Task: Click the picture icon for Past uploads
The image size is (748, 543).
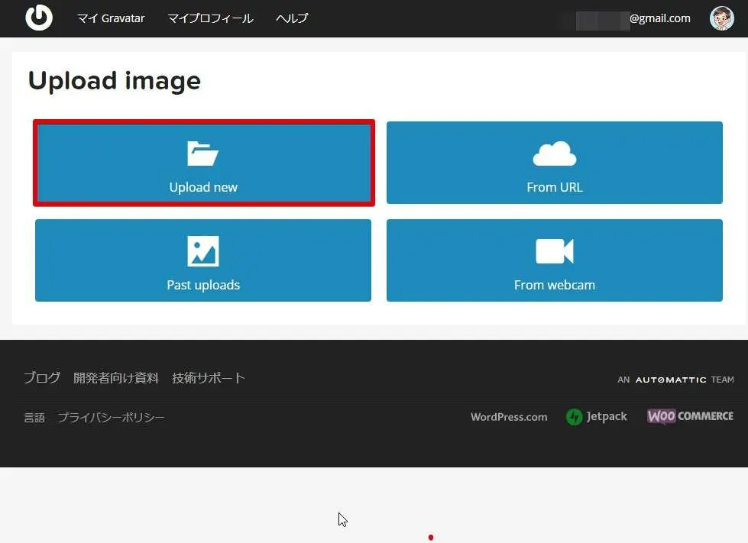Action: coord(203,251)
